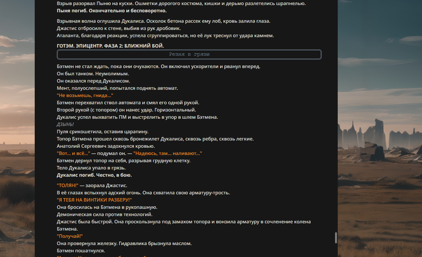Click the vertical scrollbar thumb
The image size is (422, 257).
click(336, 238)
